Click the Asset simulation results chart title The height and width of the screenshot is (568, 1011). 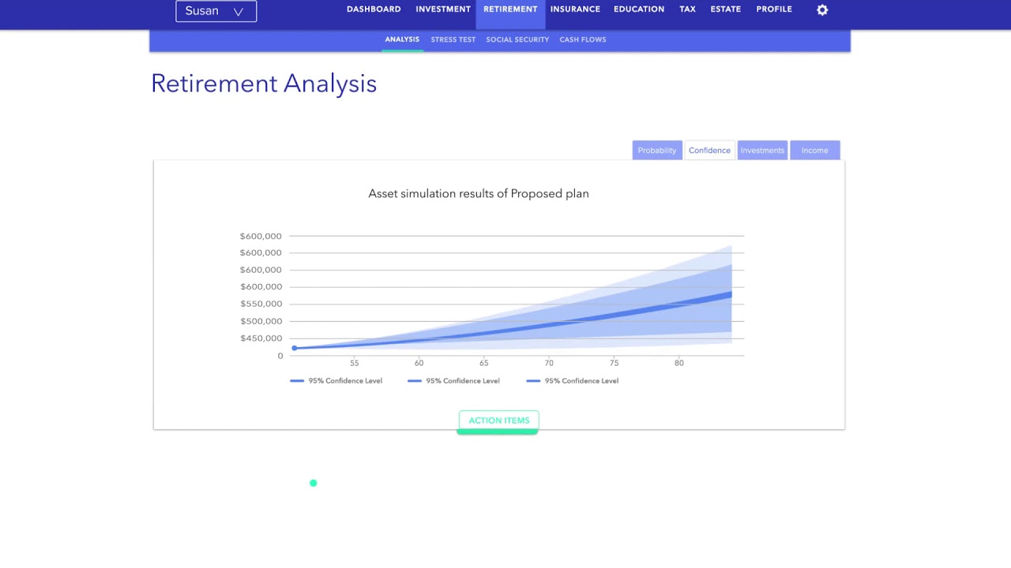tap(479, 193)
